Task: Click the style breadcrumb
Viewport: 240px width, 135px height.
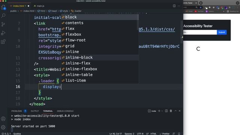Action: [65, 11]
